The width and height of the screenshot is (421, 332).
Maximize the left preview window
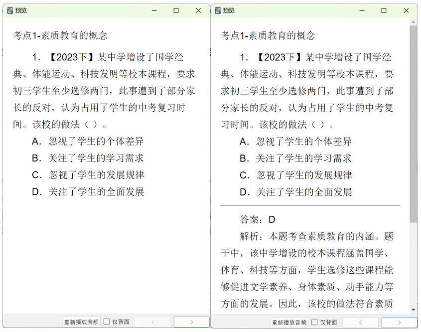coord(176,10)
